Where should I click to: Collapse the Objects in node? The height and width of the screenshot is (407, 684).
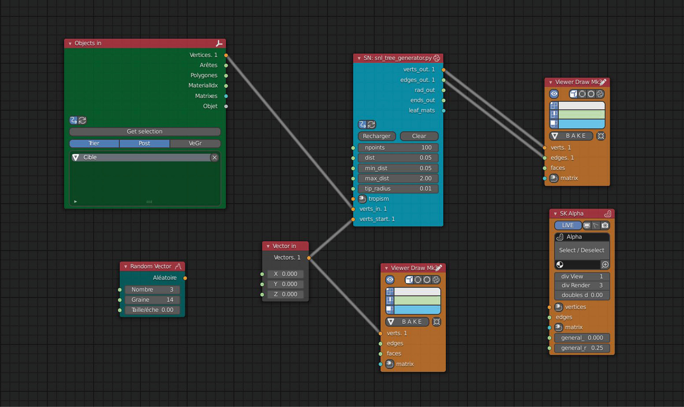[x=70, y=43]
